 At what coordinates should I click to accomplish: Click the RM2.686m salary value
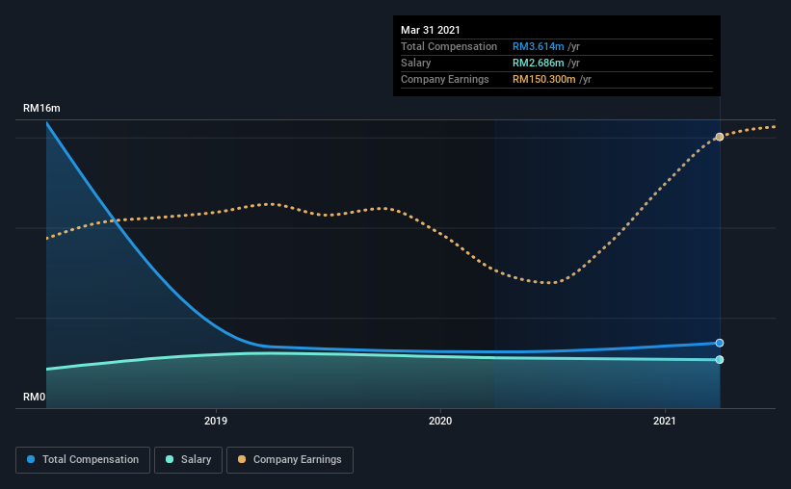coord(539,63)
